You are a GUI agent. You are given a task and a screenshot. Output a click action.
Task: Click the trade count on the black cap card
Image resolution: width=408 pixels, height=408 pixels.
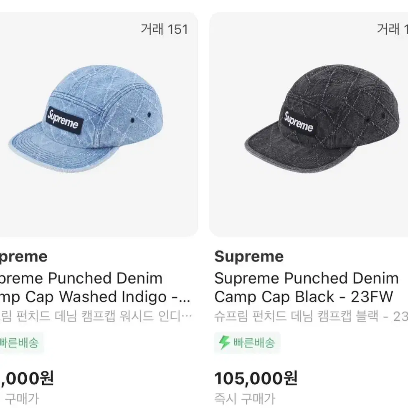[x=393, y=29]
